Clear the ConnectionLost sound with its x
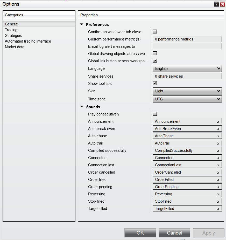 point(218,165)
